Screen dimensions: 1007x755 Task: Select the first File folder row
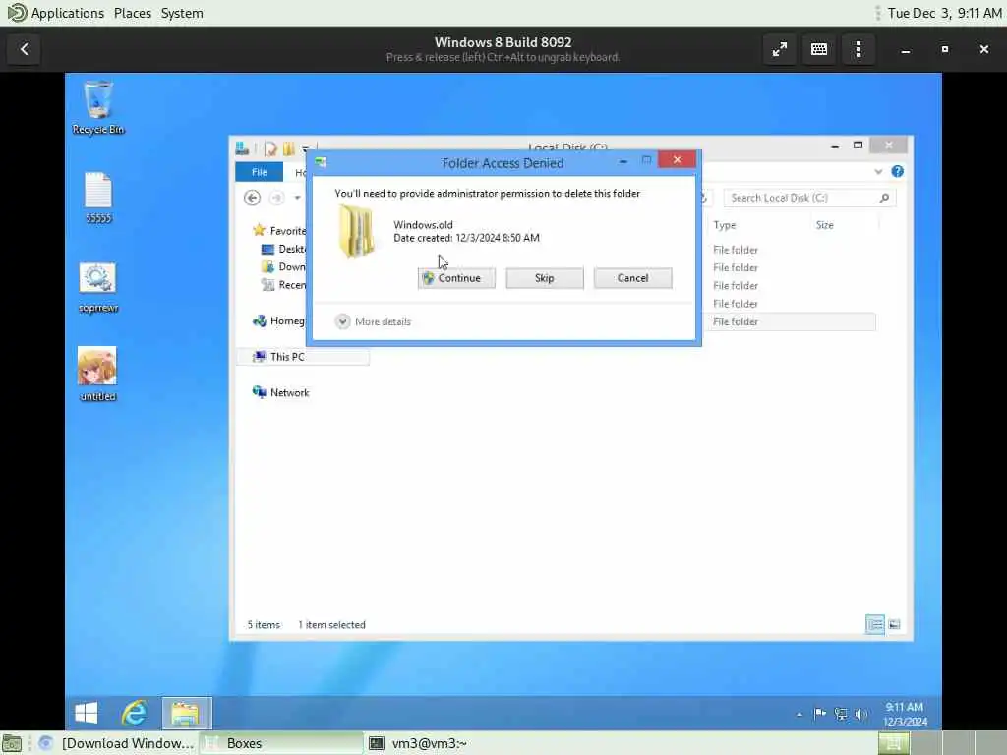[793, 250]
